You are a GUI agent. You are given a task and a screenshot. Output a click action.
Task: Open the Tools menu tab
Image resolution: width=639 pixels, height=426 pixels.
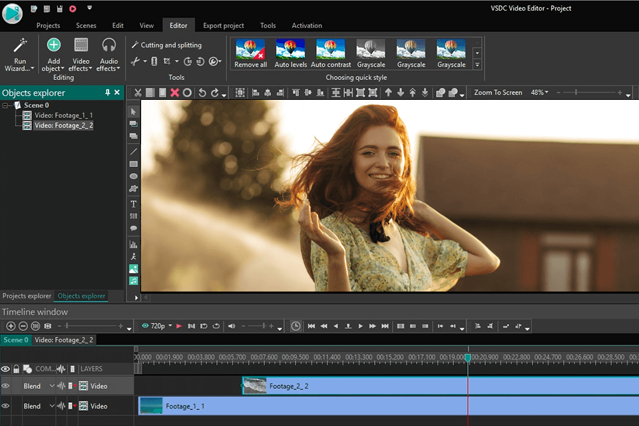[268, 25]
